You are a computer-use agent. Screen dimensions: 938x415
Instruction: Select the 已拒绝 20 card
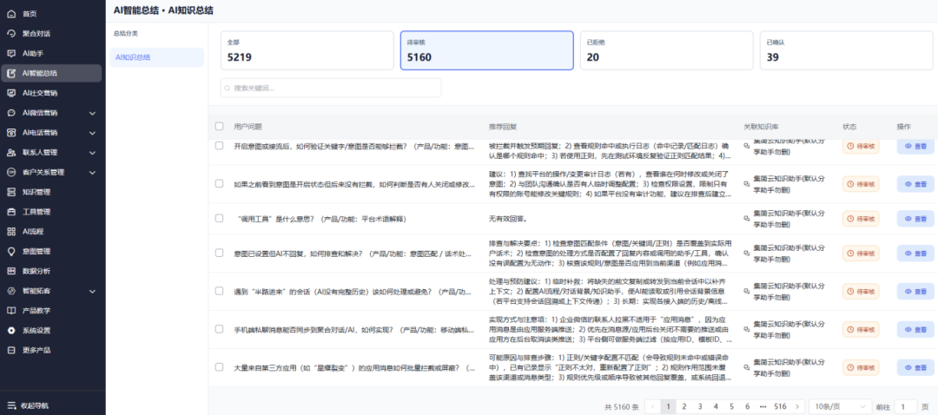click(666, 51)
